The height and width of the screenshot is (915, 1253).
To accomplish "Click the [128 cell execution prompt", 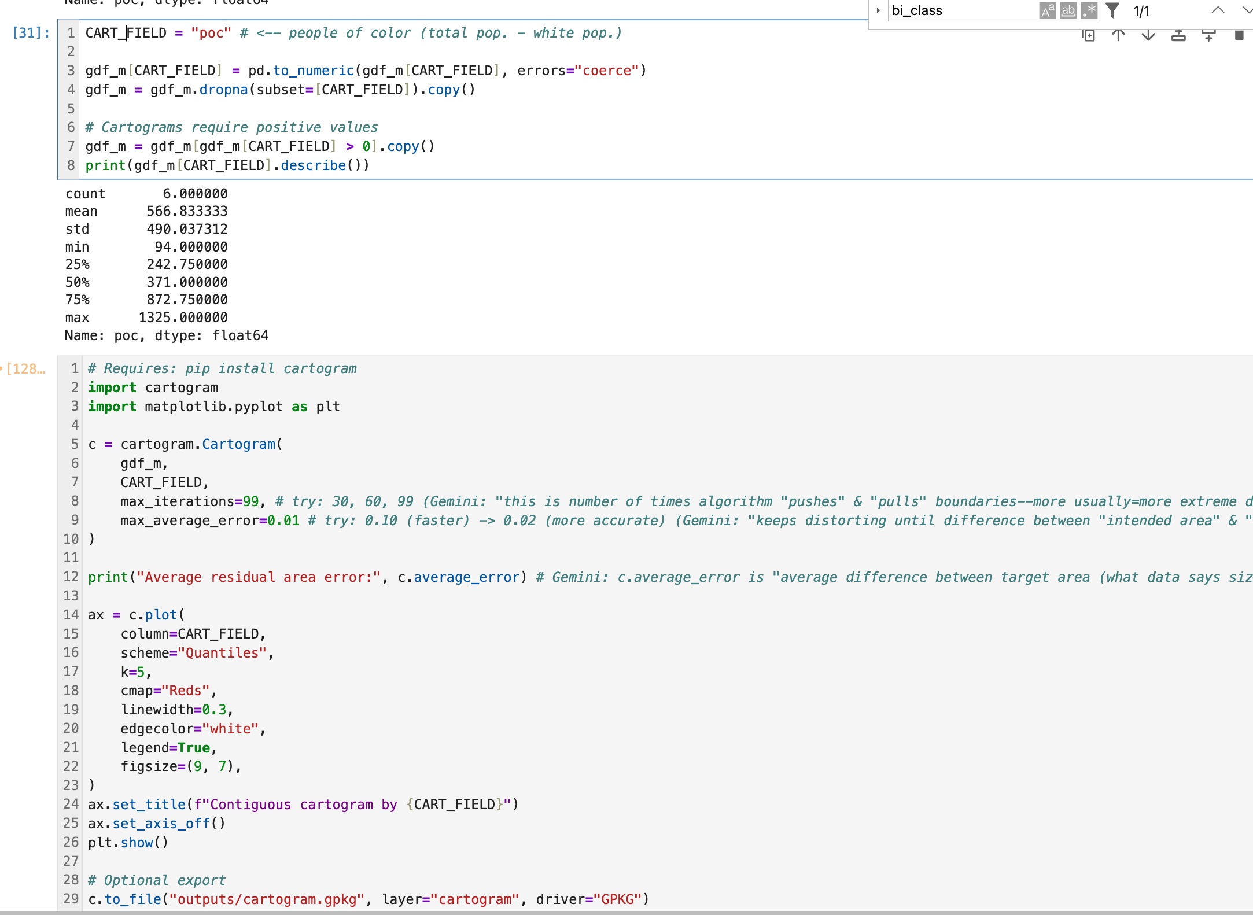I will (x=25, y=369).
